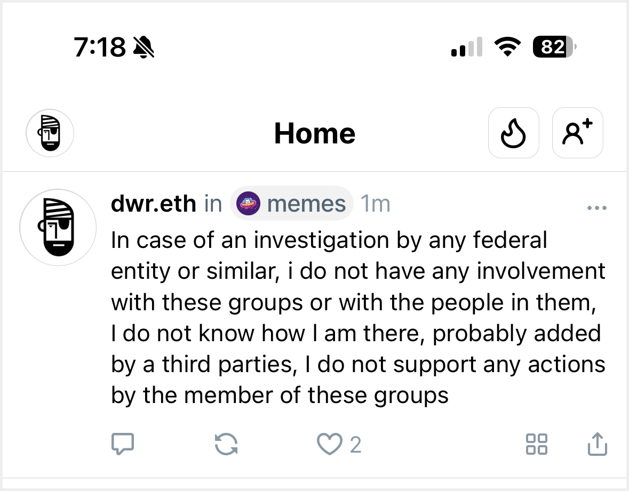Tap the like count number 2
Screen dimensions: 629x491
[x=355, y=444]
